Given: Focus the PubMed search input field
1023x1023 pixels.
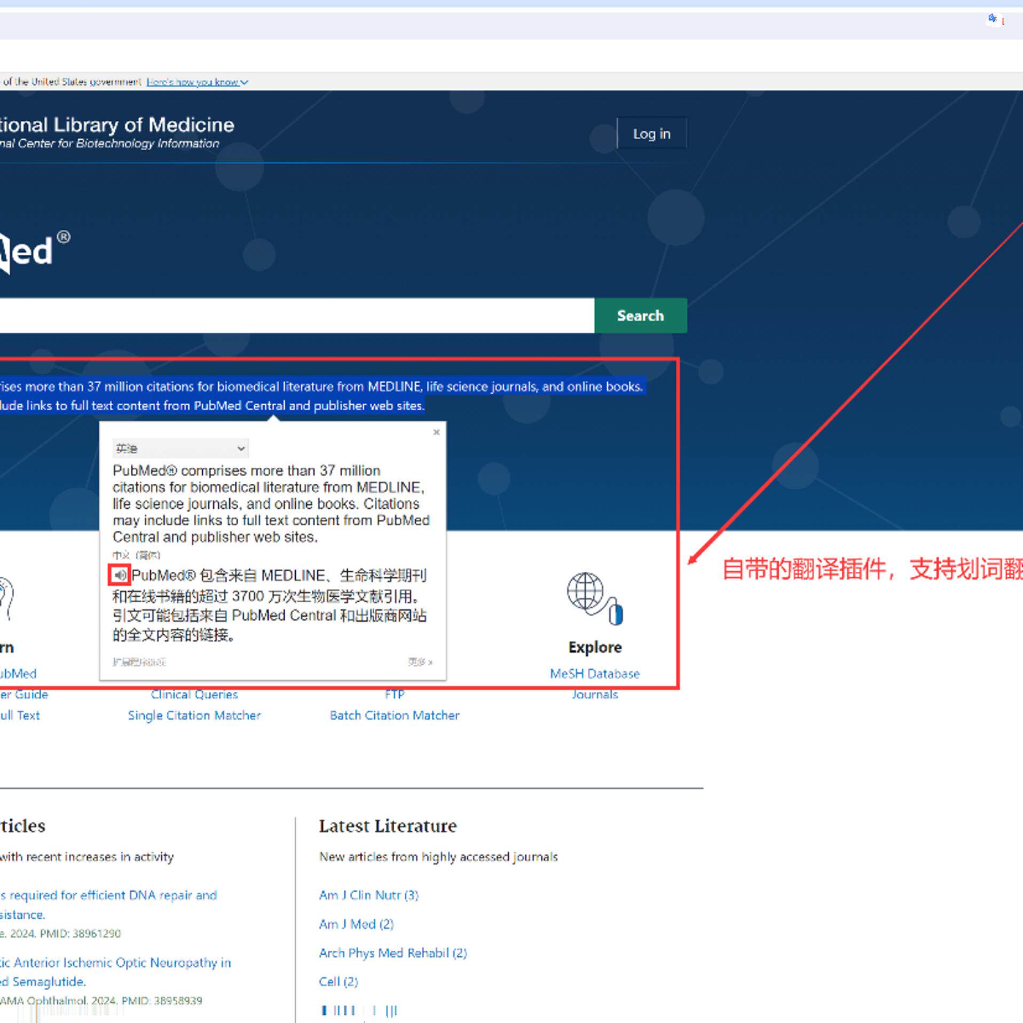Looking at the screenshot, I should click(x=297, y=316).
